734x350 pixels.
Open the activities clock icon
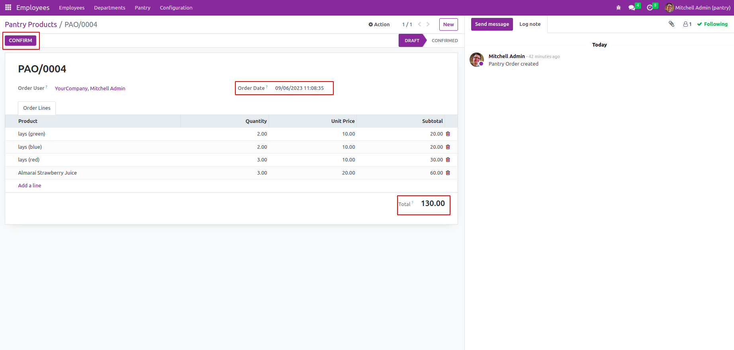(x=650, y=8)
